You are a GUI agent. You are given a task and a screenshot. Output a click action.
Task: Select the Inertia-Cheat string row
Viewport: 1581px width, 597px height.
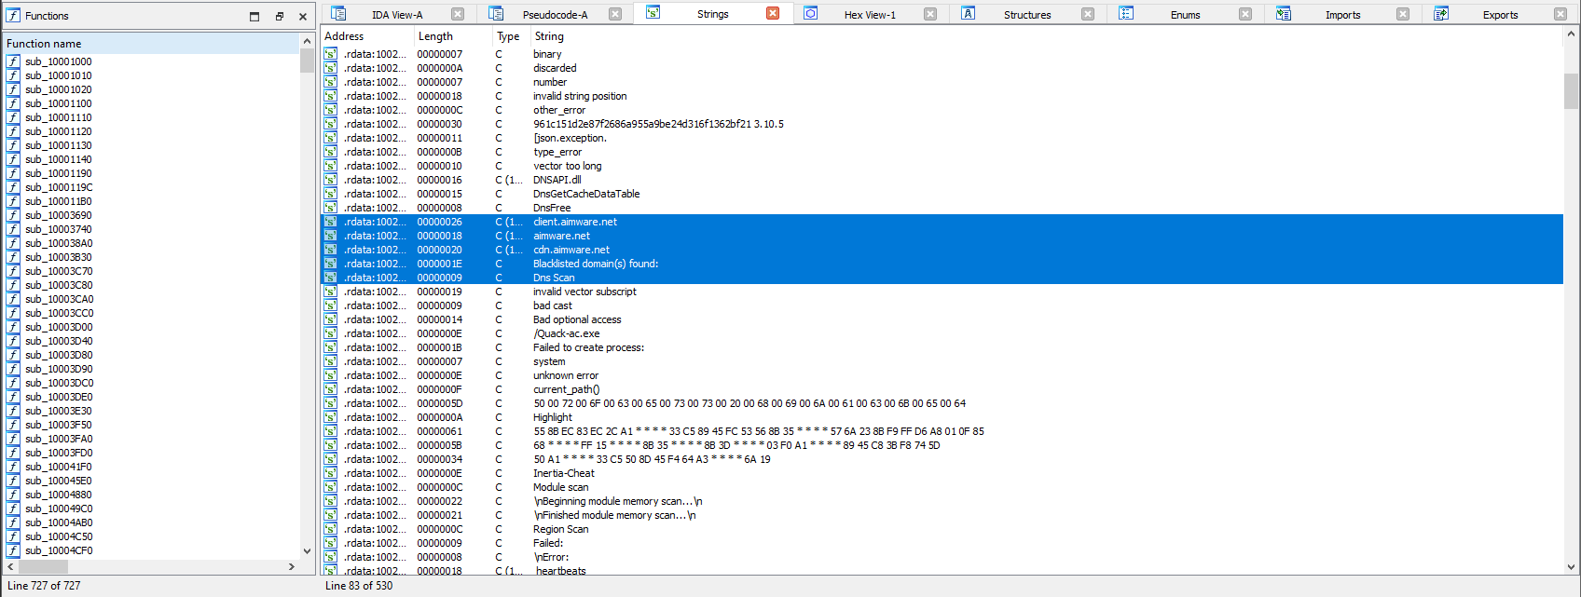(x=563, y=473)
